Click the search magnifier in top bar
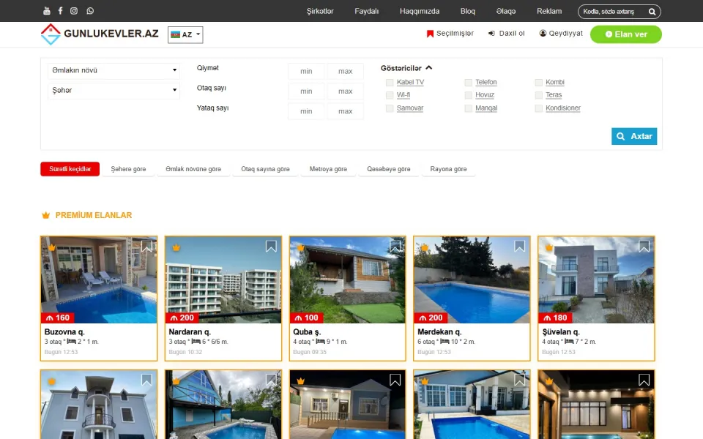The width and height of the screenshot is (703, 439). point(652,12)
